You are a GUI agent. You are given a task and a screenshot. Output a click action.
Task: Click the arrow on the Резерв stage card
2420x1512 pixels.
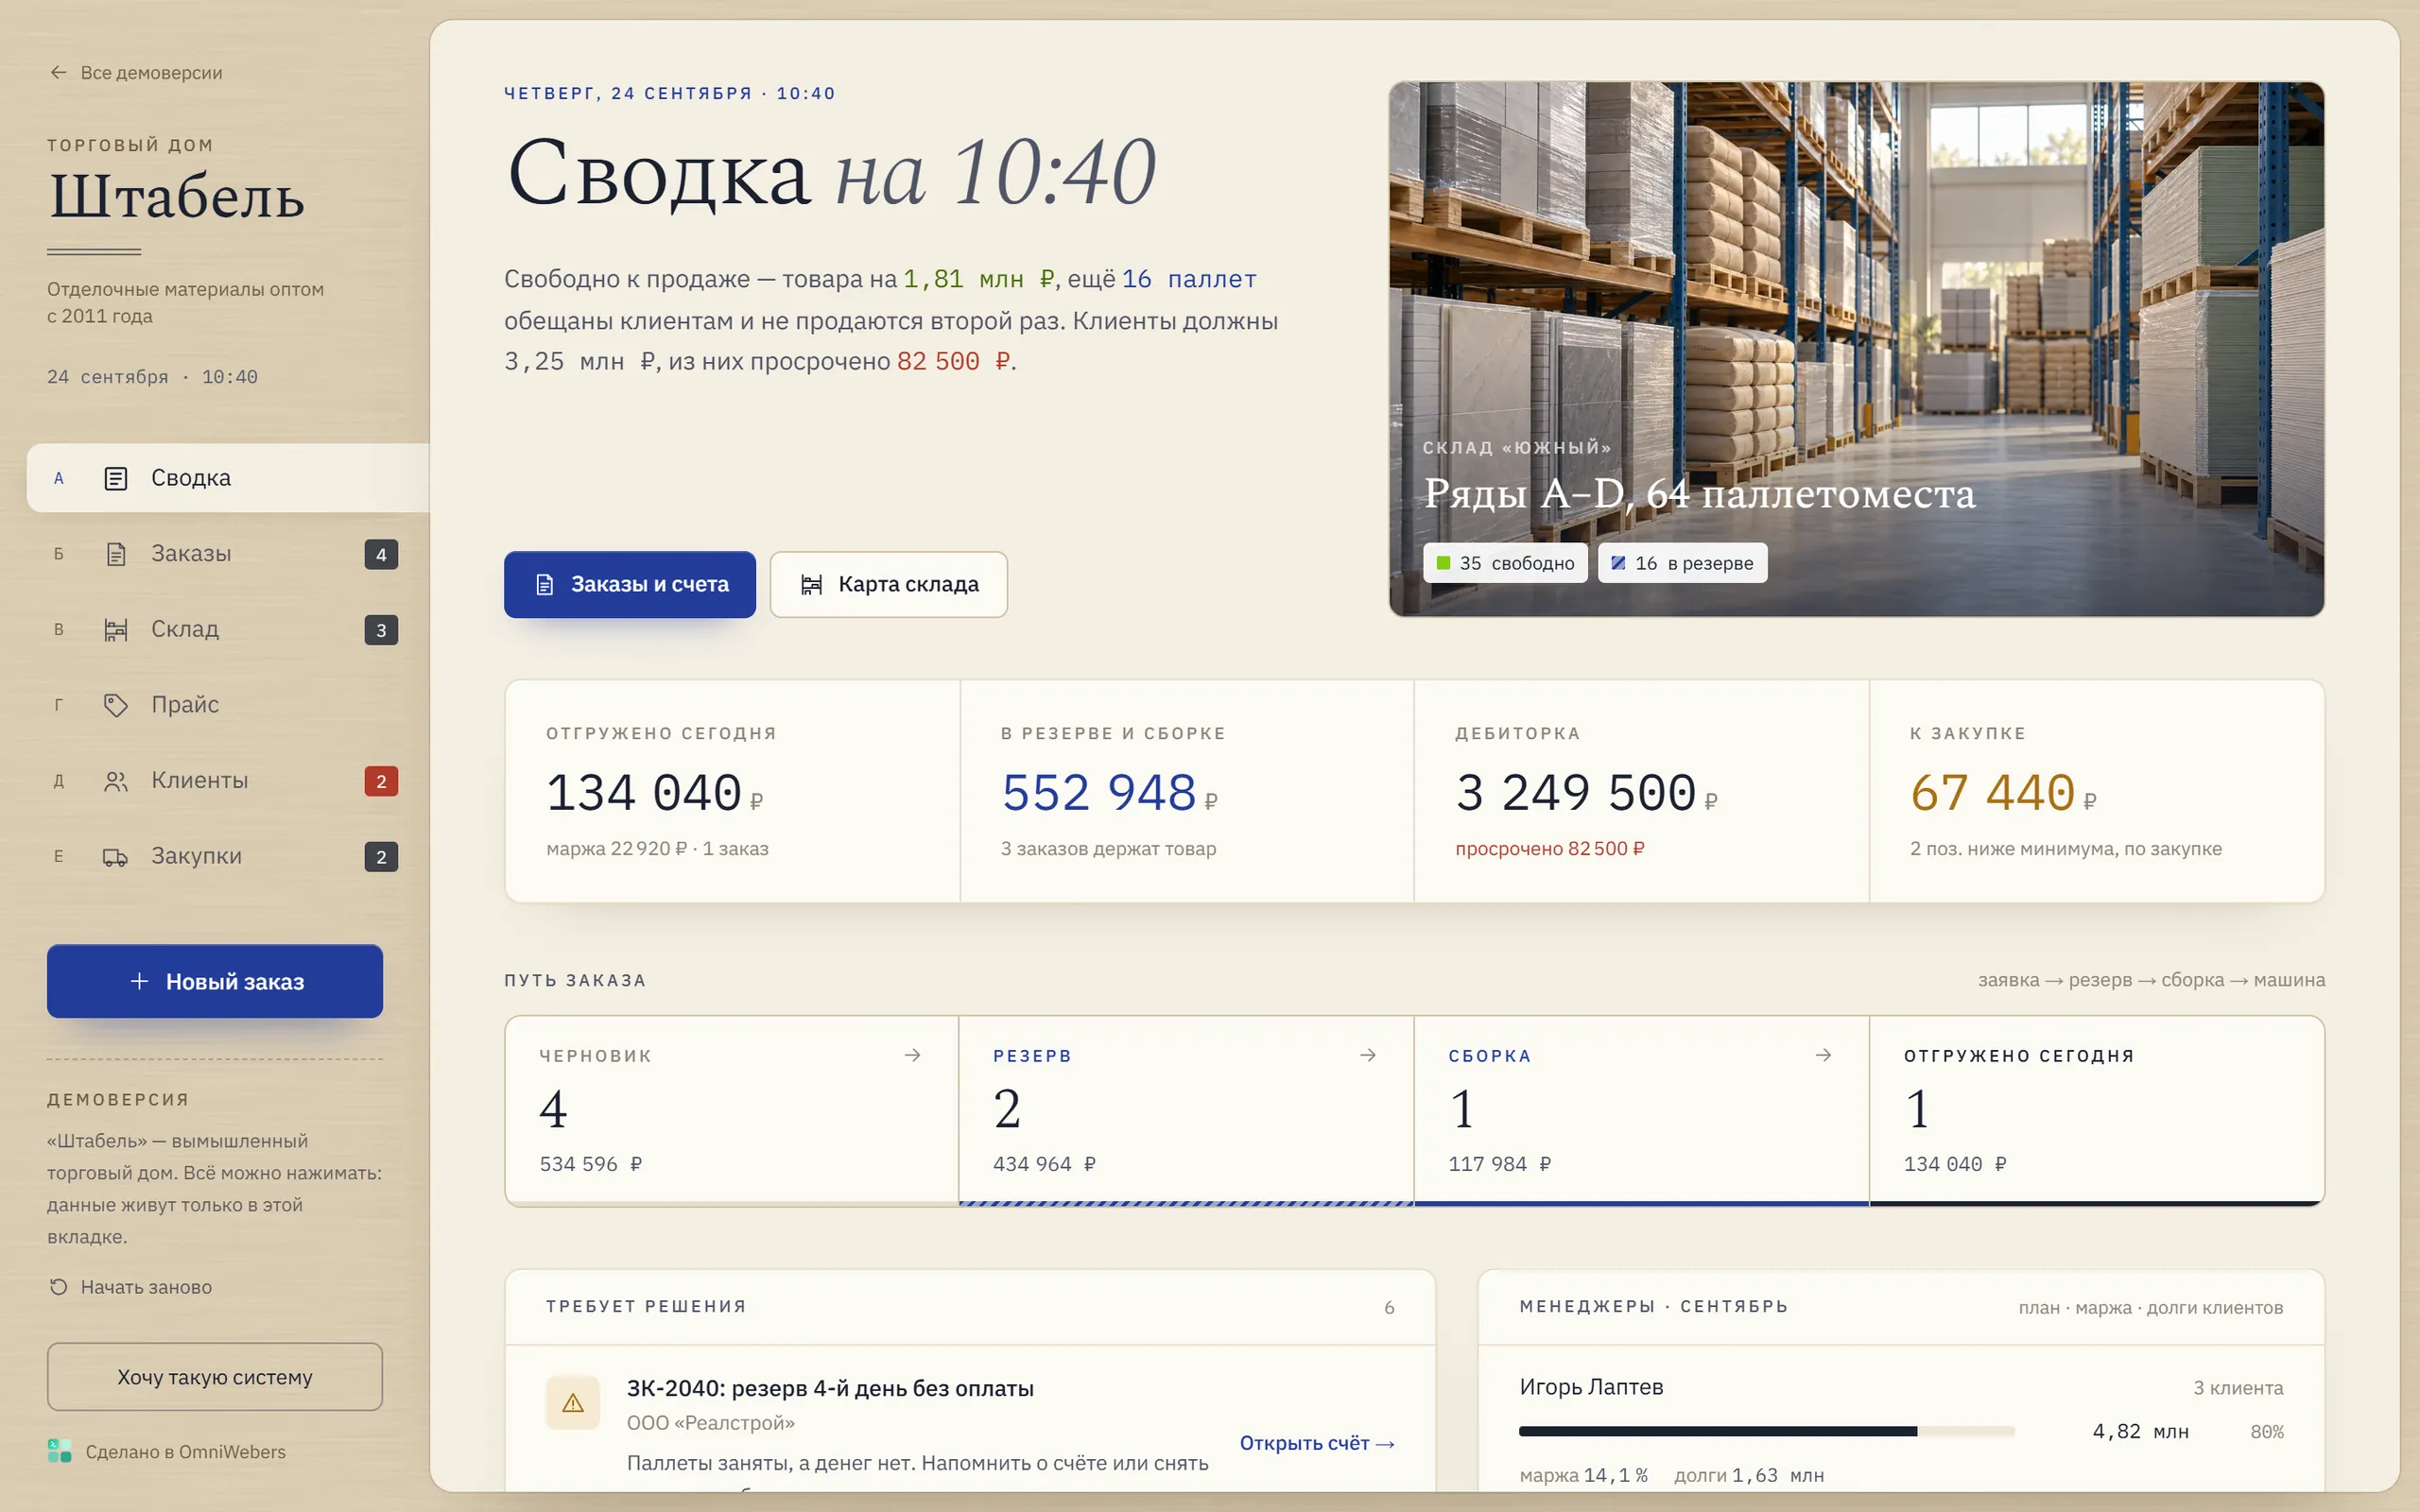[1368, 1055]
